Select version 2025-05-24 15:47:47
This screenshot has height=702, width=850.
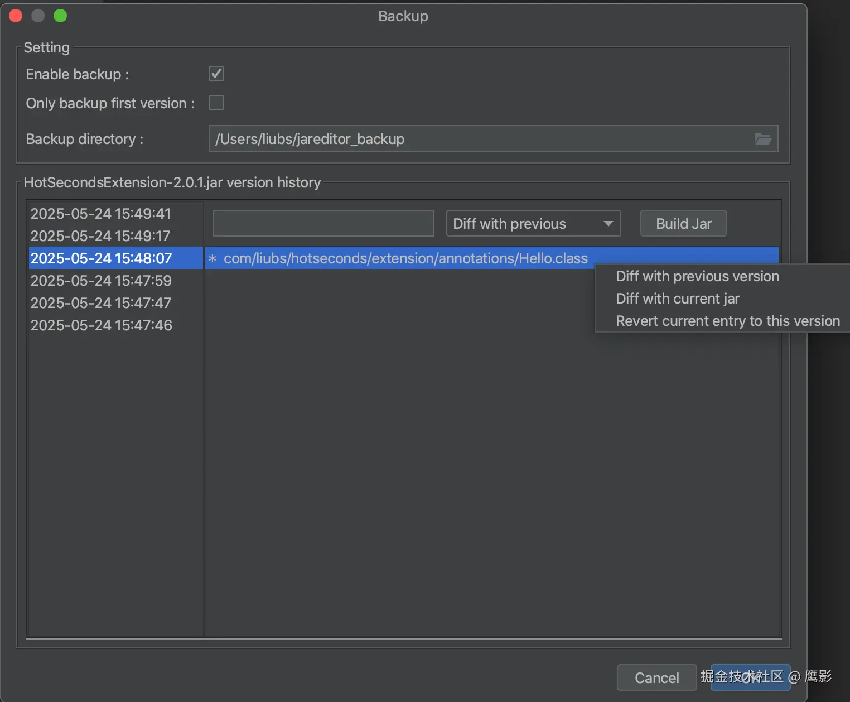coord(101,303)
